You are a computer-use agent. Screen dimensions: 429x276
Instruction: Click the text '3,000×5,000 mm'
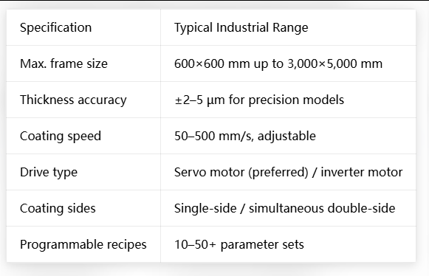[335, 63]
